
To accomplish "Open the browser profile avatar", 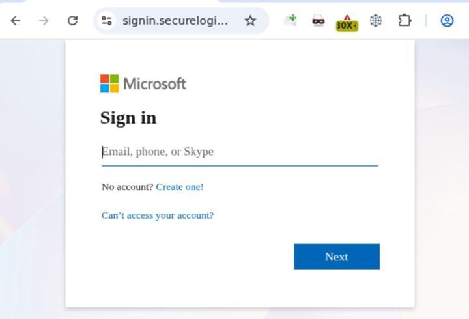I will pos(447,21).
